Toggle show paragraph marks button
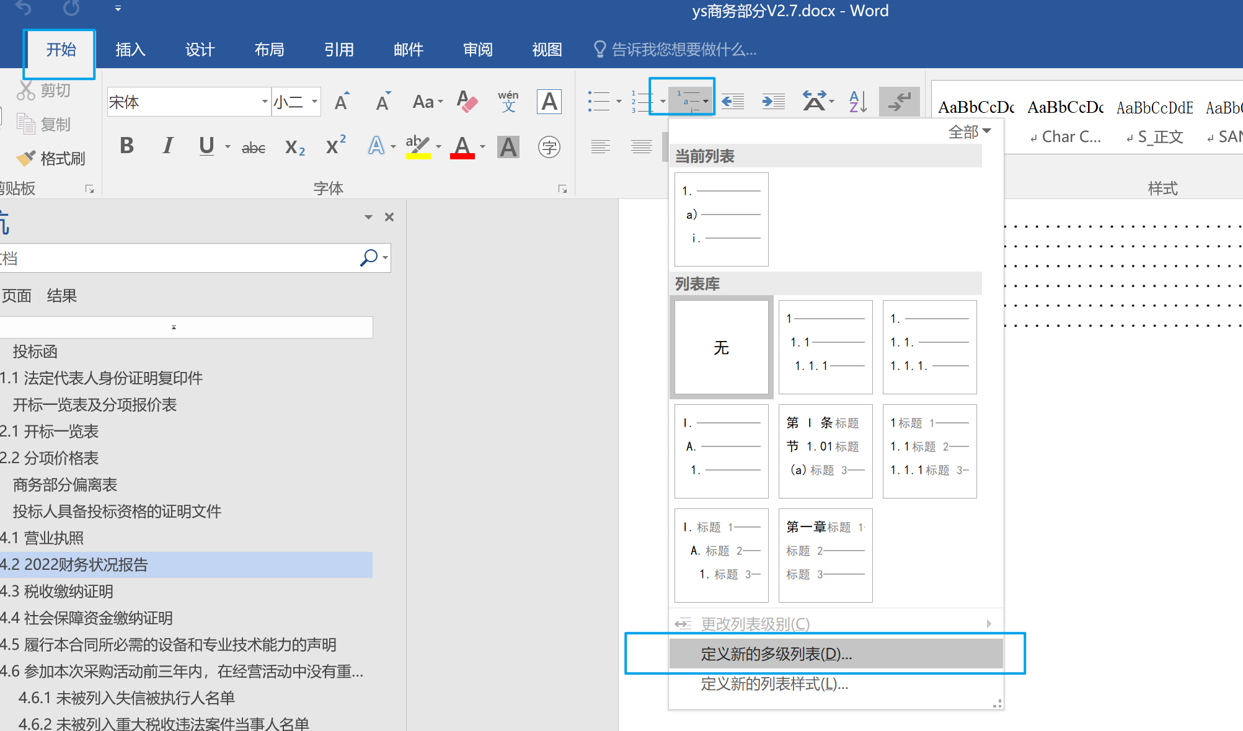Screen dimensions: 1243x731 [x=899, y=101]
